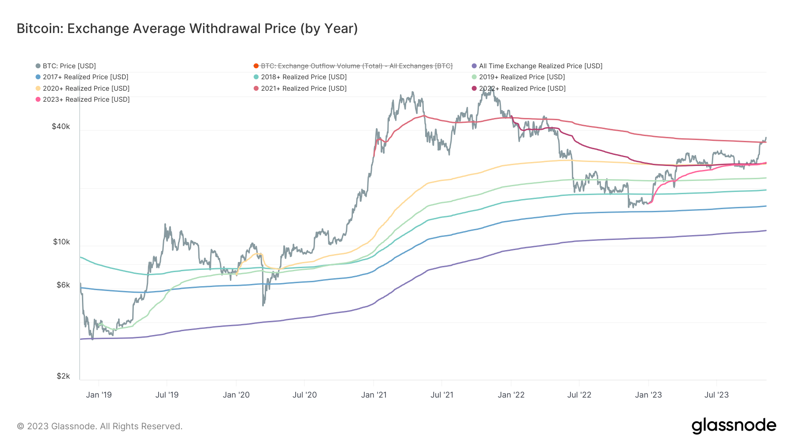Click the 2020+ Realized Price yellow dot
This screenshot has height=446, width=793.
[x=38, y=88]
